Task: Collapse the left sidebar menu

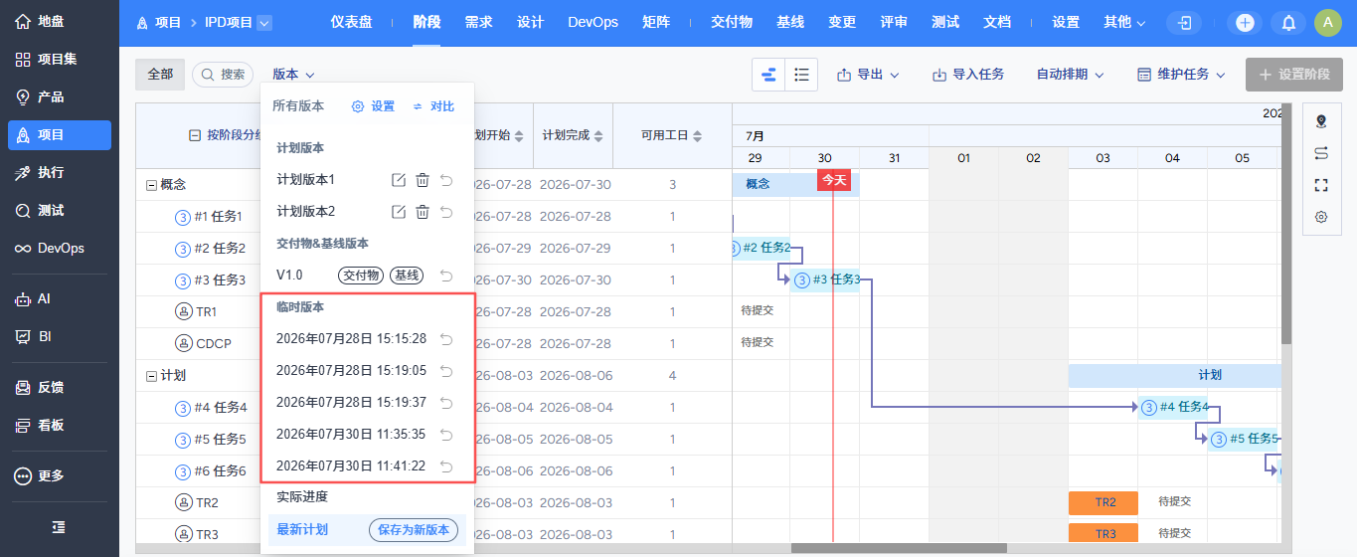Action: [x=59, y=526]
